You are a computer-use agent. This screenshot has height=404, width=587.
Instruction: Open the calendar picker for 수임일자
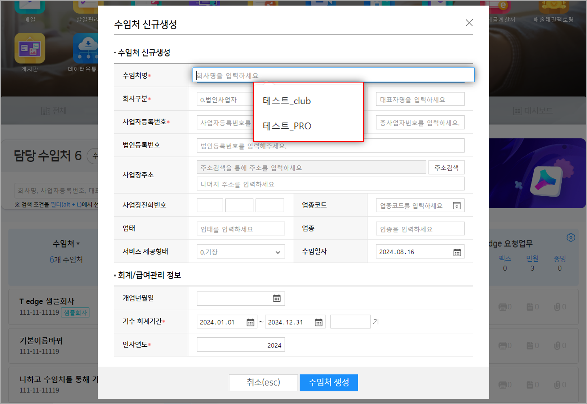tap(457, 252)
